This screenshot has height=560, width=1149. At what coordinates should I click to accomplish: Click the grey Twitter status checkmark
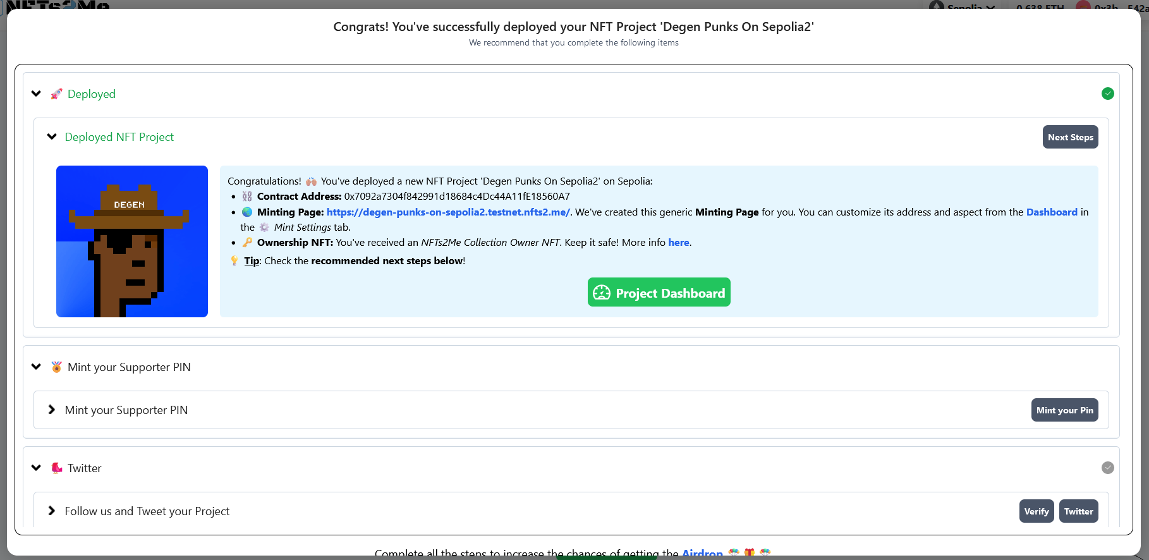pos(1107,468)
